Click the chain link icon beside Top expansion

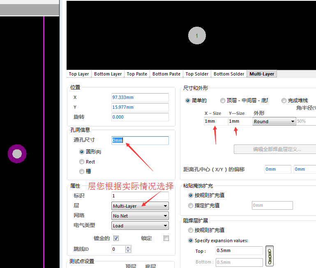(270, 256)
